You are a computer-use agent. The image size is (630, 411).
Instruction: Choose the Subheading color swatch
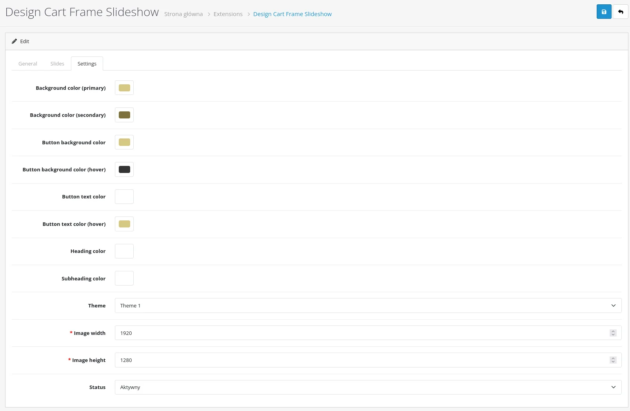pos(124,278)
